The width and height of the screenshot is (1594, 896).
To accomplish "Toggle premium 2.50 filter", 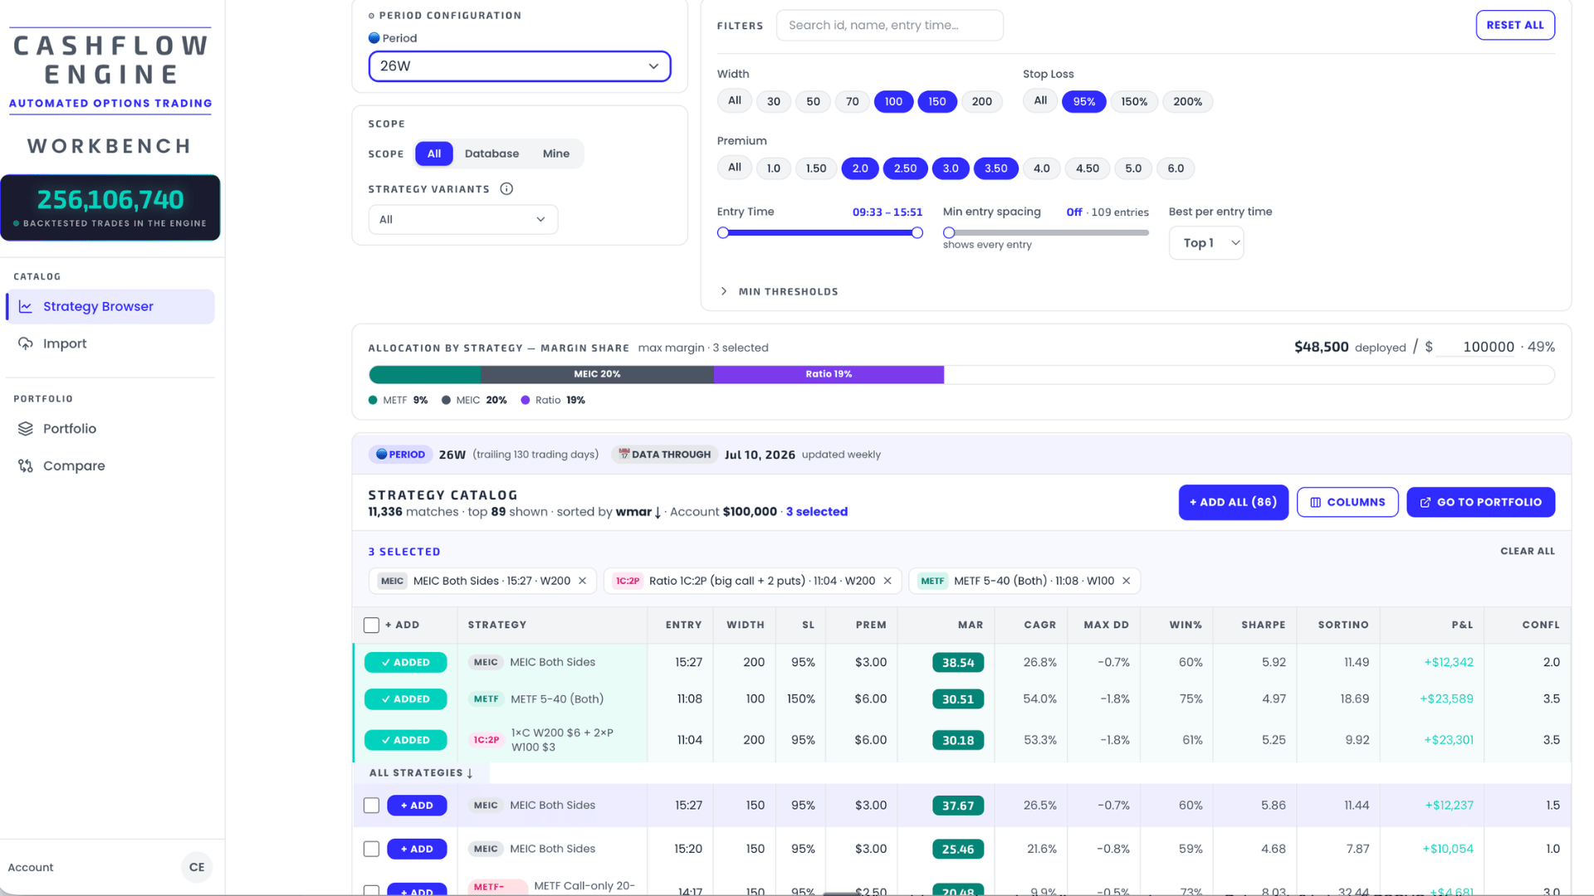I will tap(905, 168).
